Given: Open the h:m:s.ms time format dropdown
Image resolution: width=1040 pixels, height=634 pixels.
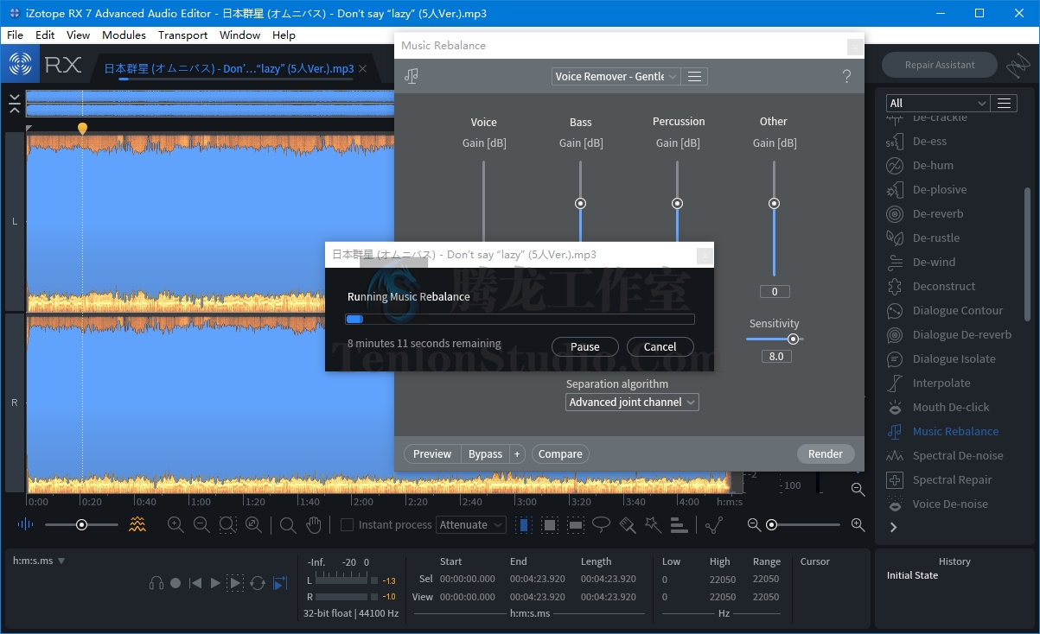Looking at the screenshot, I should click(x=39, y=561).
